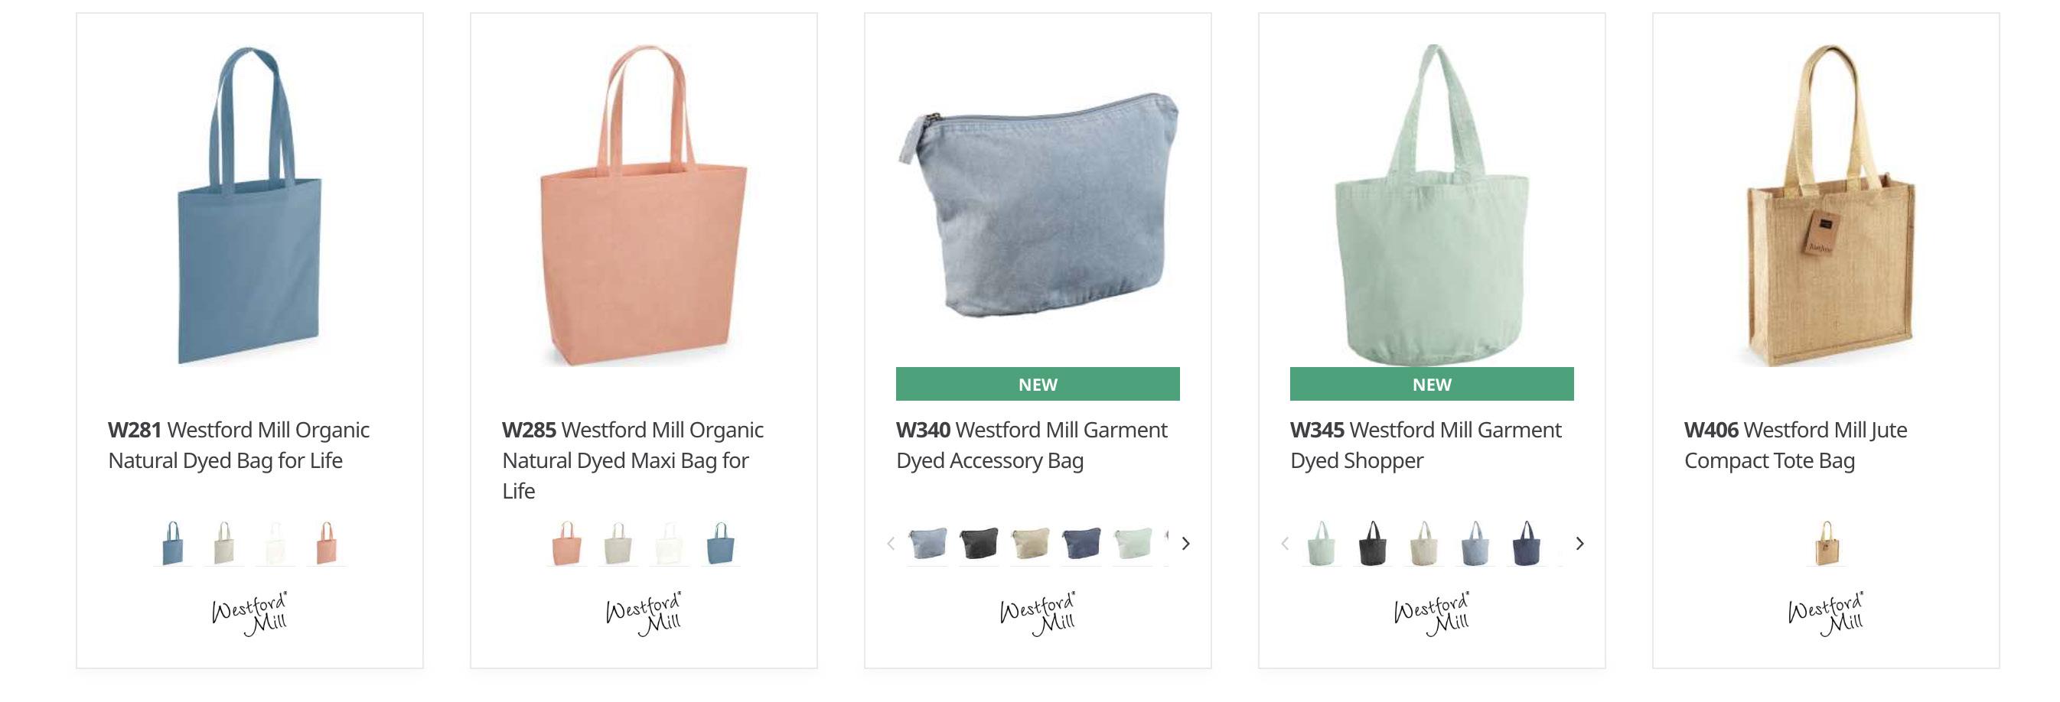This screenshot has width=2060, height=702.
Task: Show previous colours for W340 Accessory Bag
Action: click(x=891, y=544)
